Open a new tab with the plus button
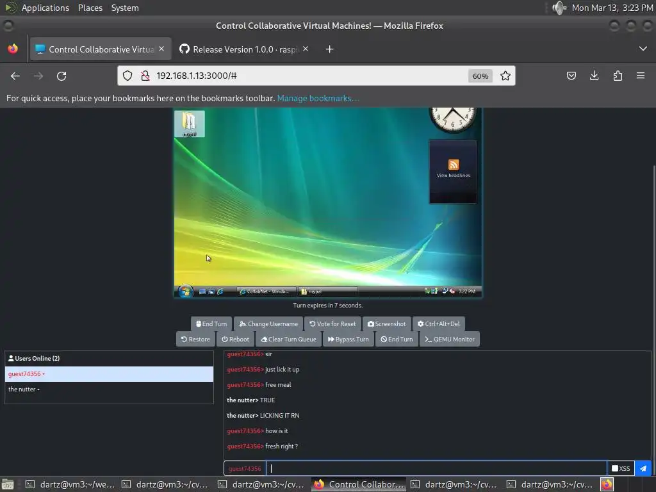 (329, 49)
